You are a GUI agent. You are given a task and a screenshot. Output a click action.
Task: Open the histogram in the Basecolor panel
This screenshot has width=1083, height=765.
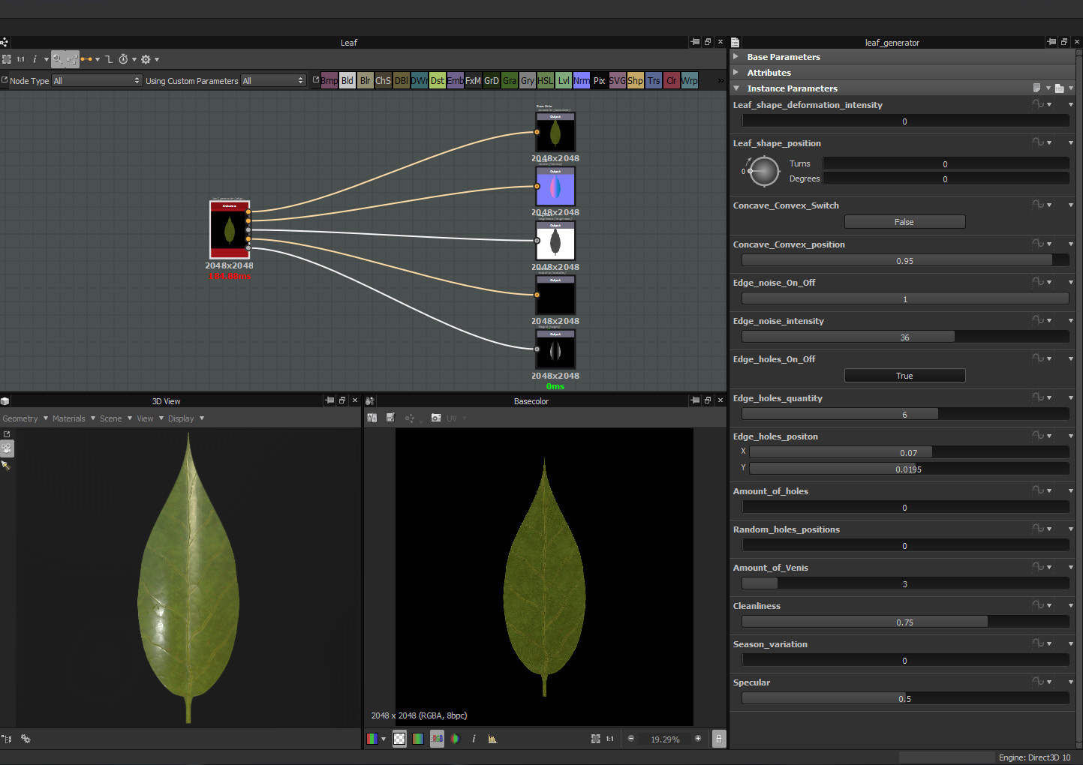(492, 739)
